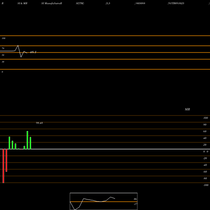Click the header text SI MunafaSutraR
This screenshot has width=210, height=210.
click(52, 3)
